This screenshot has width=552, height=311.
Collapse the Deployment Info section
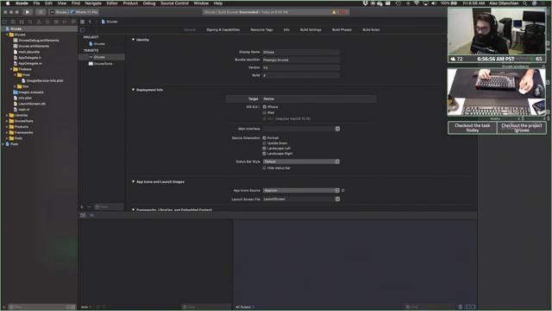[133, 90]
